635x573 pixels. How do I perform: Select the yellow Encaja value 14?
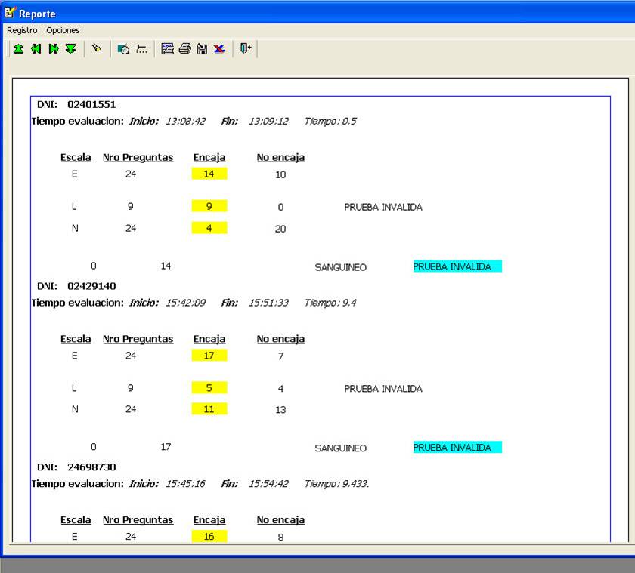click(209, 174)
